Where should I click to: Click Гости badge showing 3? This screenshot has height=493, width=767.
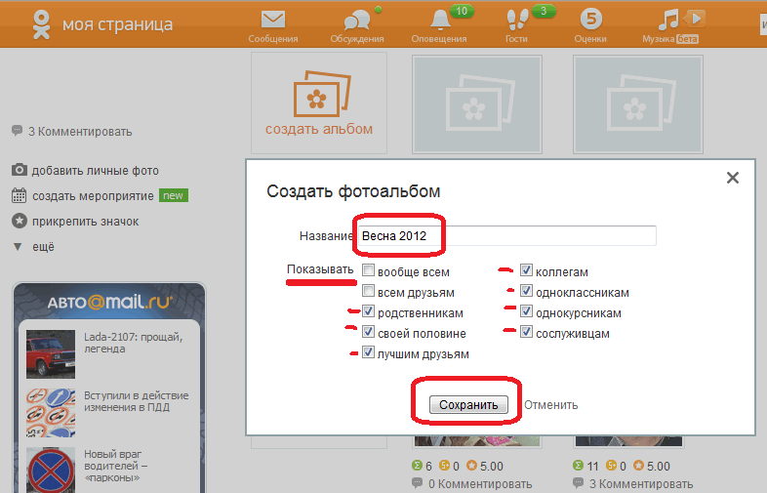click(x=544, y=11)
